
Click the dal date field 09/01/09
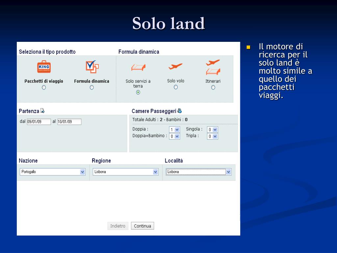point(39,122)
